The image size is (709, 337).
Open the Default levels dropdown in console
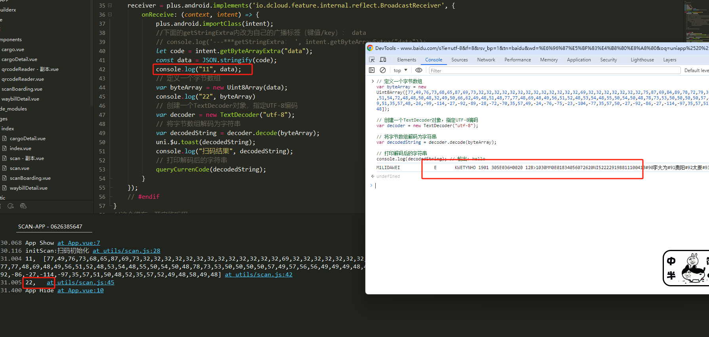point(696,70)
